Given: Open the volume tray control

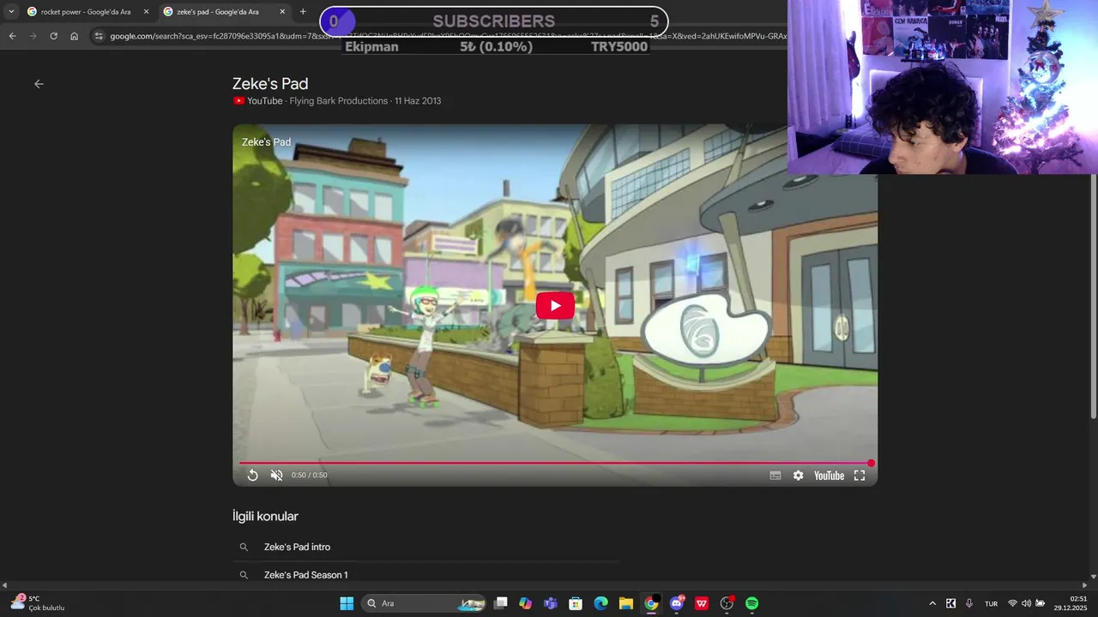Looking at the screenshot, I should [1026, 603].
